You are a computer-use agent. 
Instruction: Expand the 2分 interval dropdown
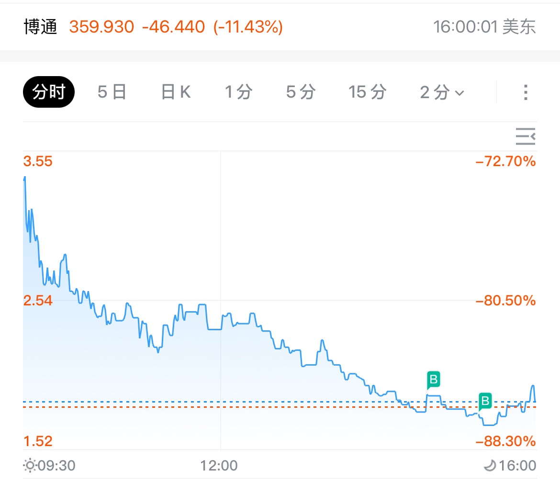coord(442,92)
